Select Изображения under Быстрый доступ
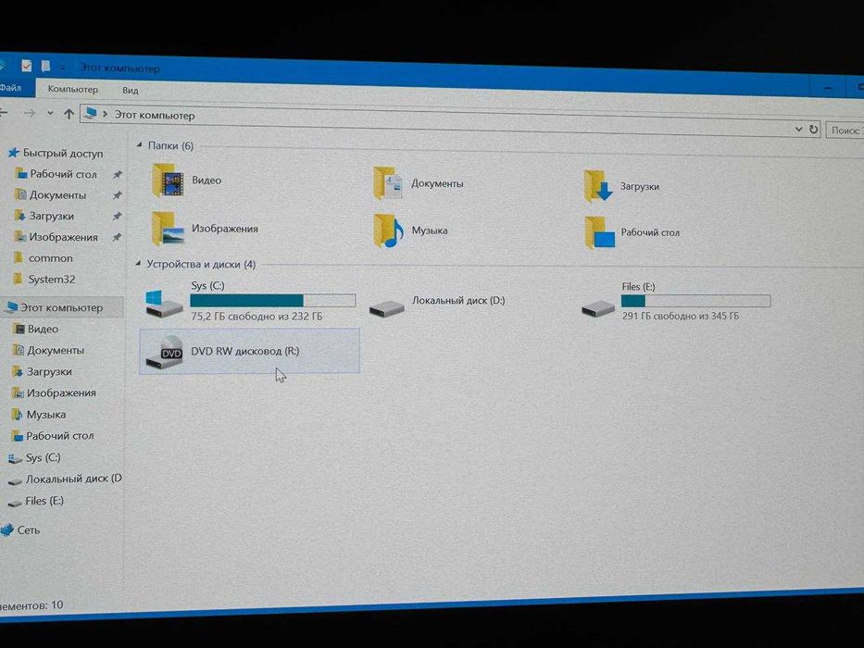Viewport: 864px width, 648px height. tap(63, 237)
